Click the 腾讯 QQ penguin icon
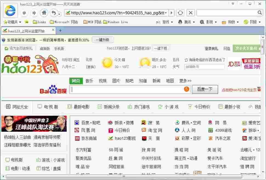The image size is (266, 180). (180, 22)
